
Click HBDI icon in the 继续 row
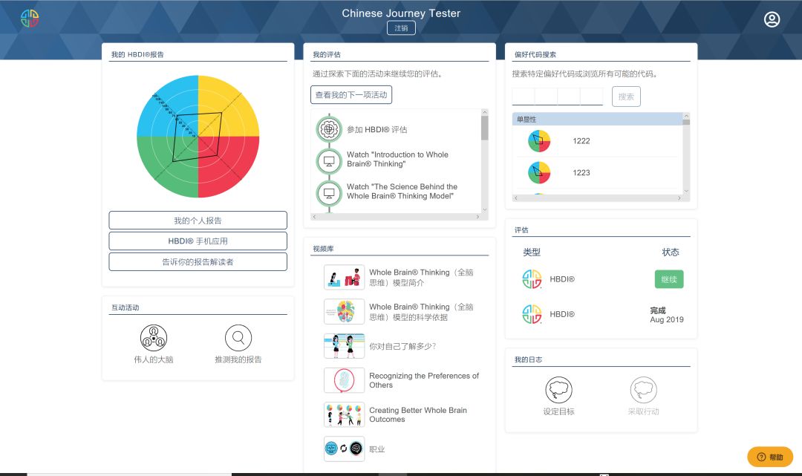point(532,279)
